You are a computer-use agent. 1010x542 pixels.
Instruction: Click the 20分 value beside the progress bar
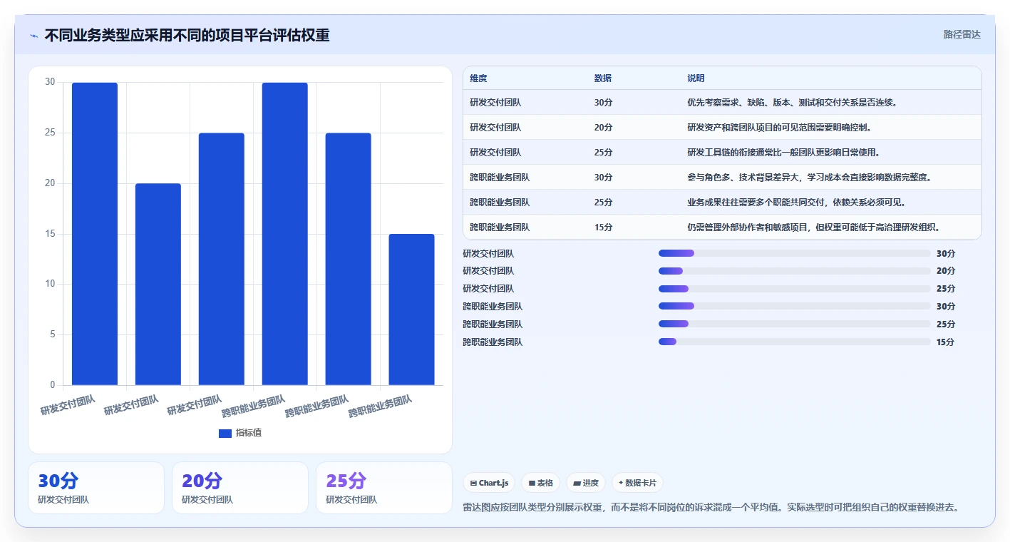click(946, 271)
